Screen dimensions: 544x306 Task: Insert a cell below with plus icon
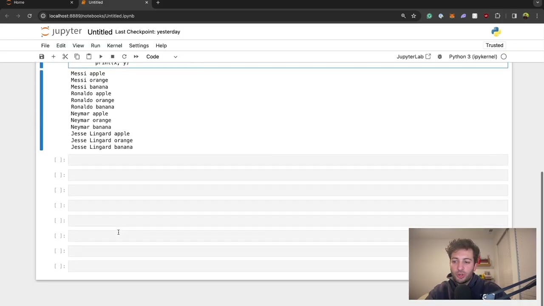coord(54,57)
